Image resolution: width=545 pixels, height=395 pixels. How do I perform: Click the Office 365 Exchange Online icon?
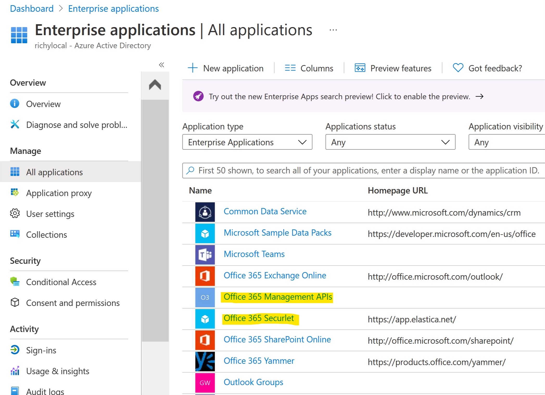205,276
